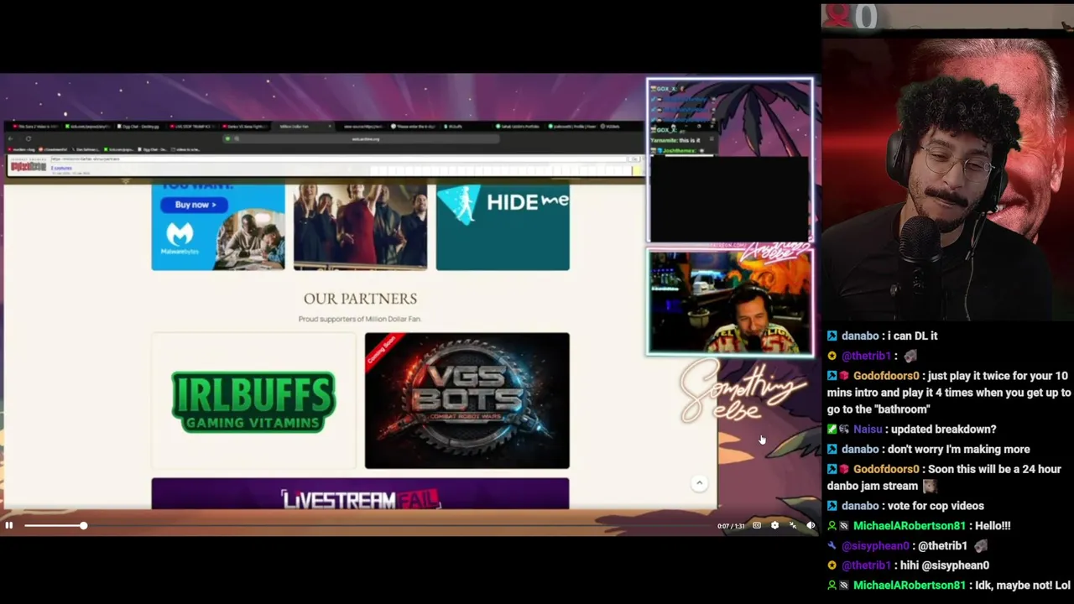1074x604 pixels.
Task: Open the VGS BOTS partner card
Action: pos(467,400)
